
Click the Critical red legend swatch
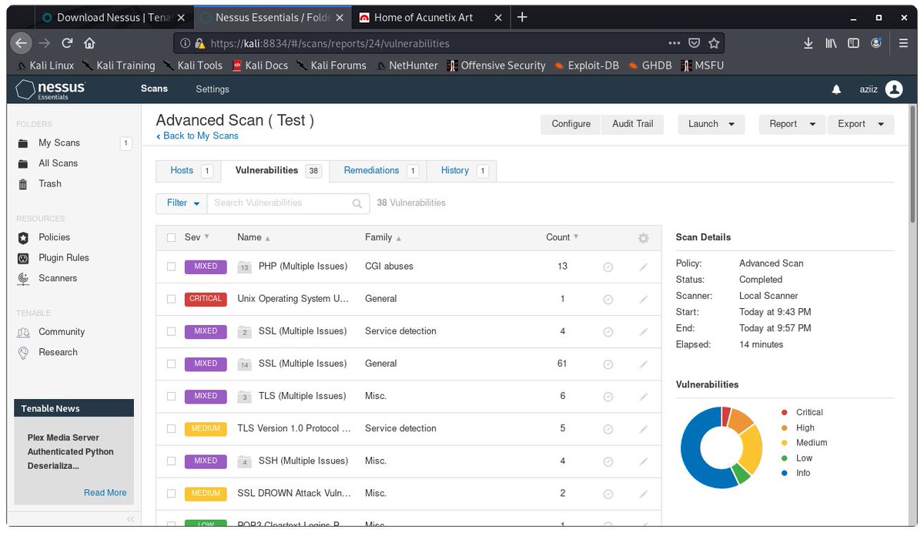(784, 413)
